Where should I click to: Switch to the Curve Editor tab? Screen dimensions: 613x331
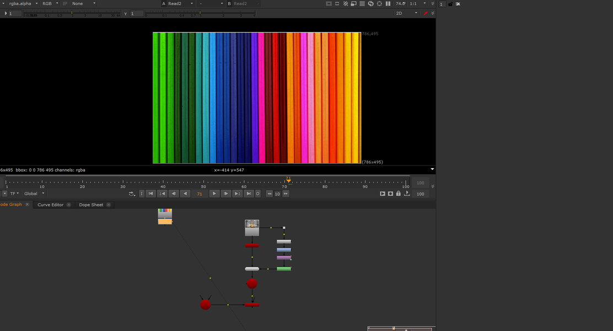(50, 205)
